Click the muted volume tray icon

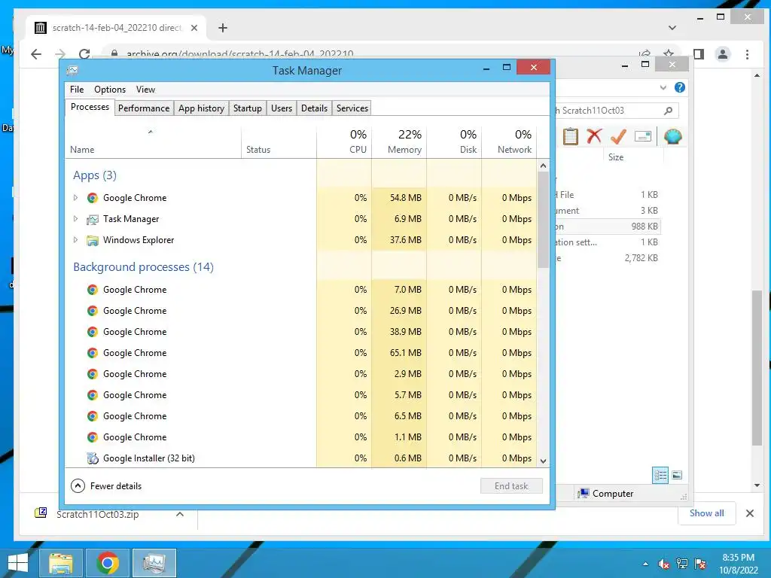(663, 564)
